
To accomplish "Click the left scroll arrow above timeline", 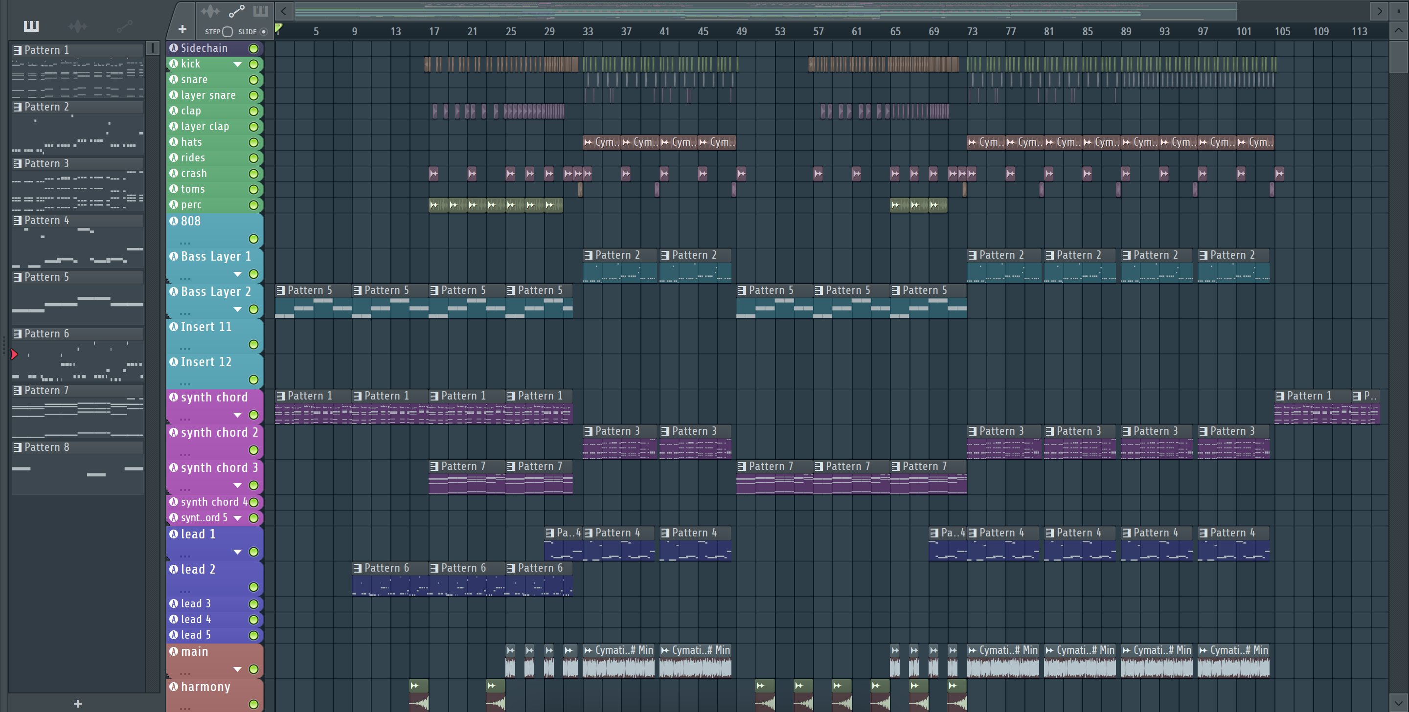I will (283, 11).
